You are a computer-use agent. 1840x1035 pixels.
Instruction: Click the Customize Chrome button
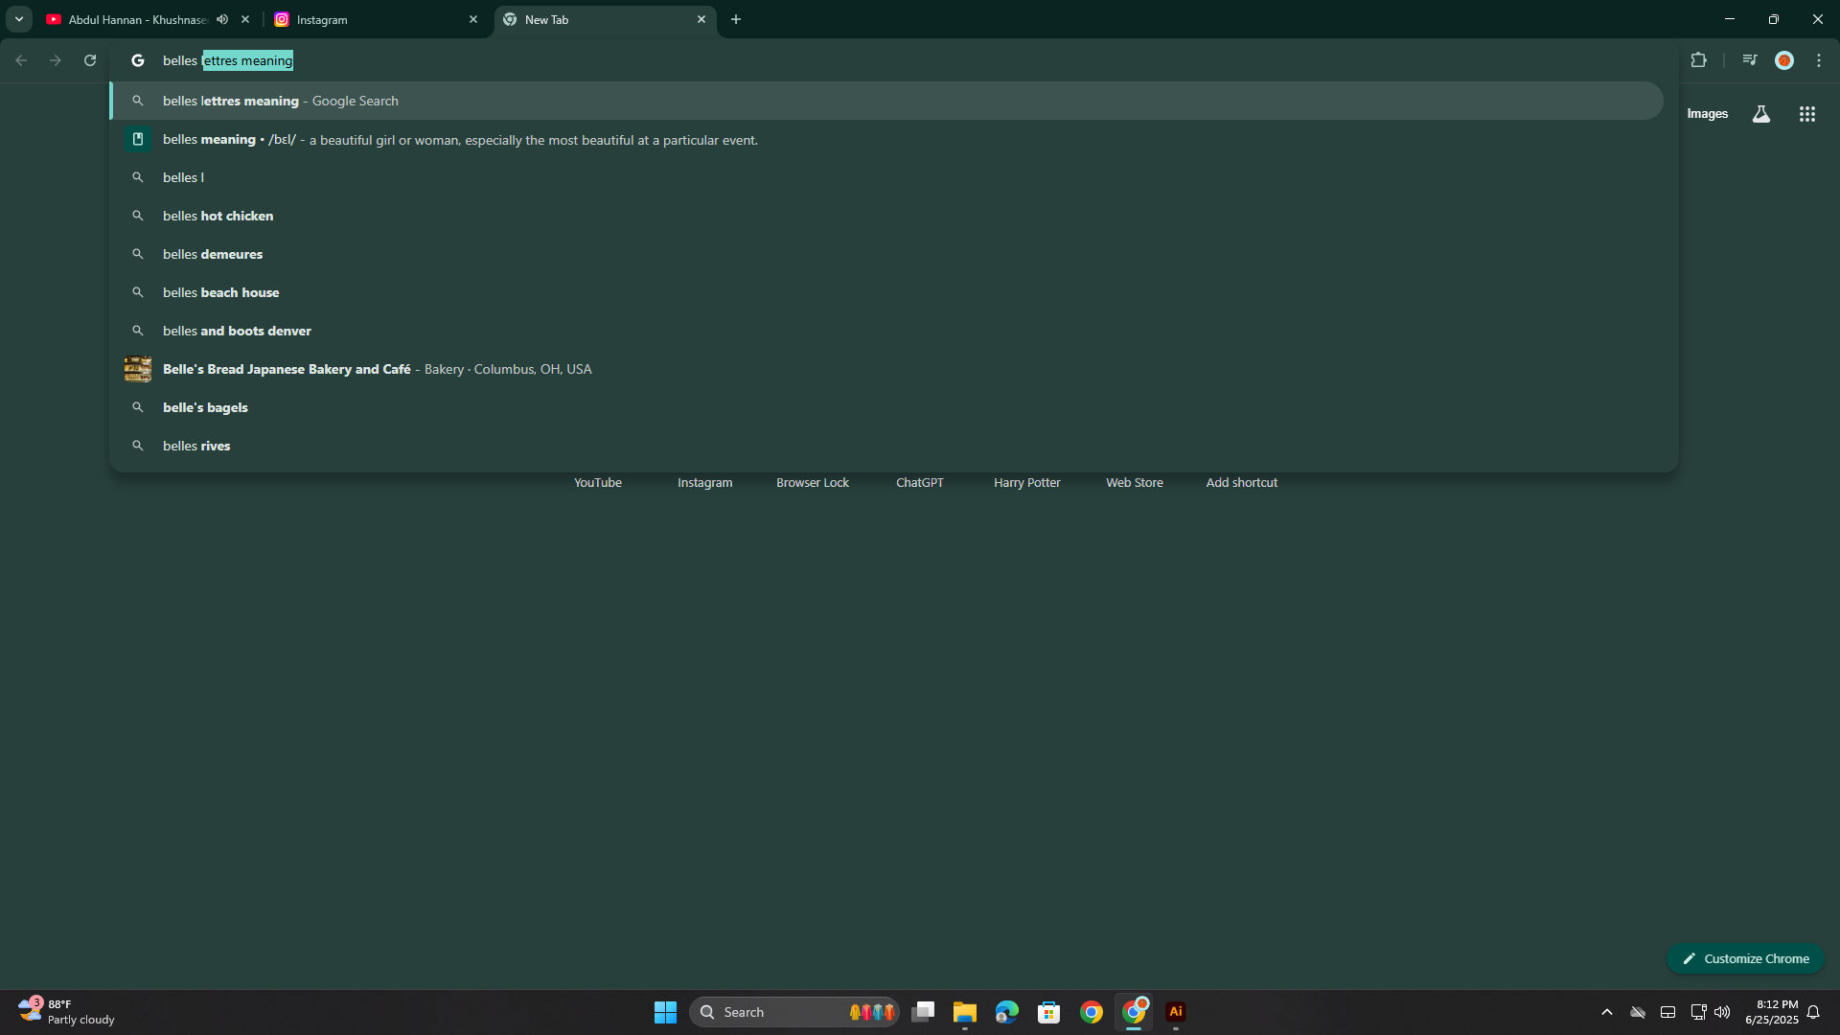pyautogui.click(x=1746, y=958)
